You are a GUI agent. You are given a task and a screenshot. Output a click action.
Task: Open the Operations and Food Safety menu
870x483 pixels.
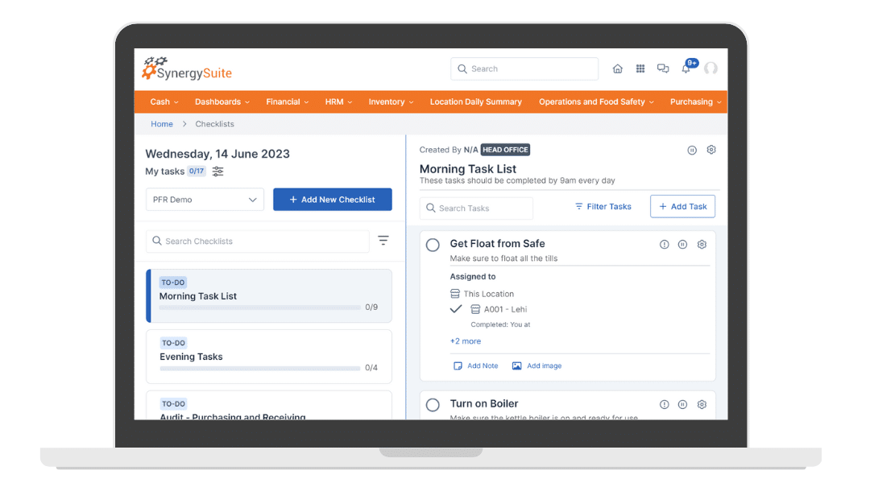pyautogui.click(x=595, y=101)
